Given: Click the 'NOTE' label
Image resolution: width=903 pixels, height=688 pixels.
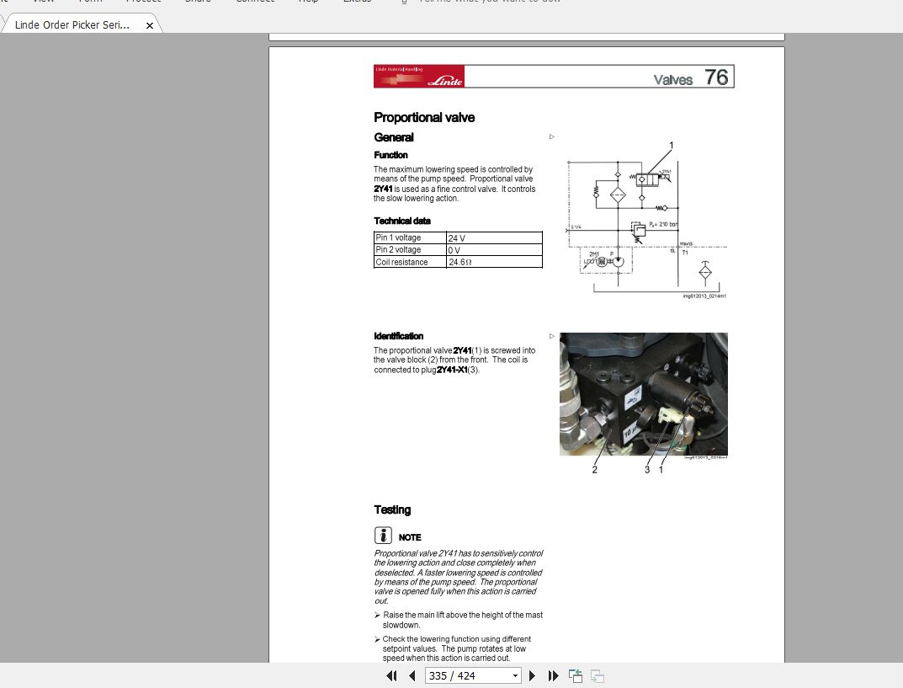Looking at the screenshot, I should click(x=410, y=537).
